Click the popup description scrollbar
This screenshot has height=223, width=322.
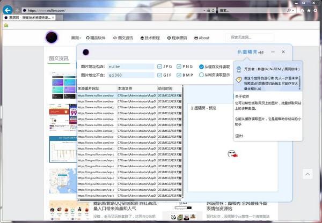pos(300,83)
